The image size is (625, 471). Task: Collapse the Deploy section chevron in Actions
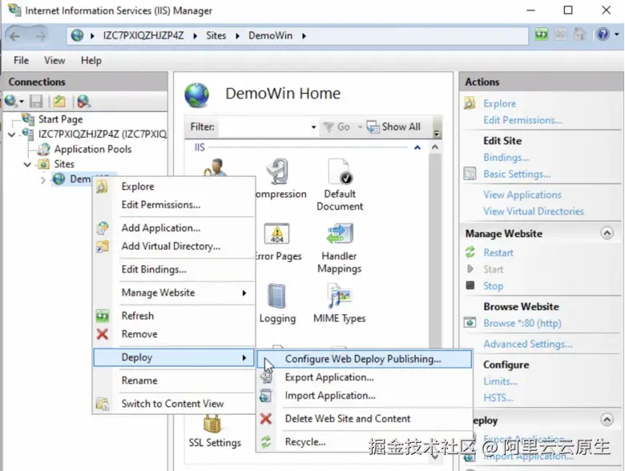click(607, 420)
